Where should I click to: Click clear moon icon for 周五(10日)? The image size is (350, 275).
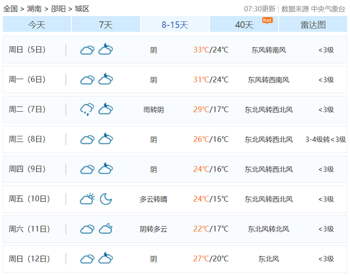click(106, 199)
